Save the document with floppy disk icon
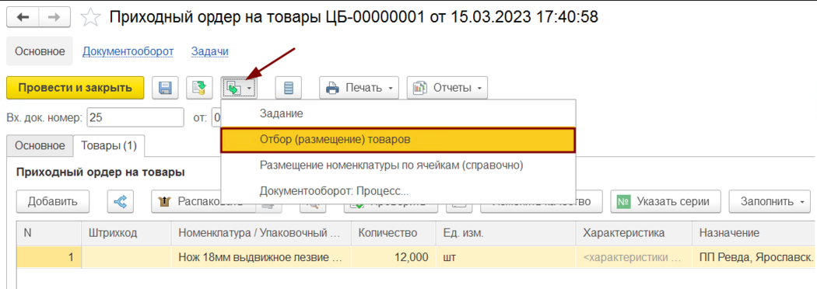 click(165, 89)
